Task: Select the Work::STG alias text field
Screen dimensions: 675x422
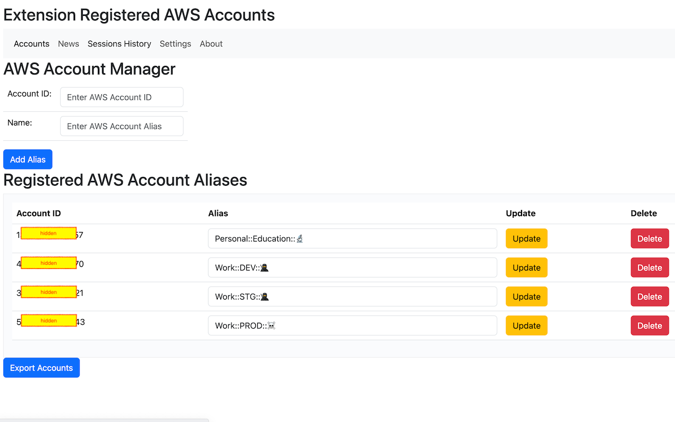Action: click(352, 296)
